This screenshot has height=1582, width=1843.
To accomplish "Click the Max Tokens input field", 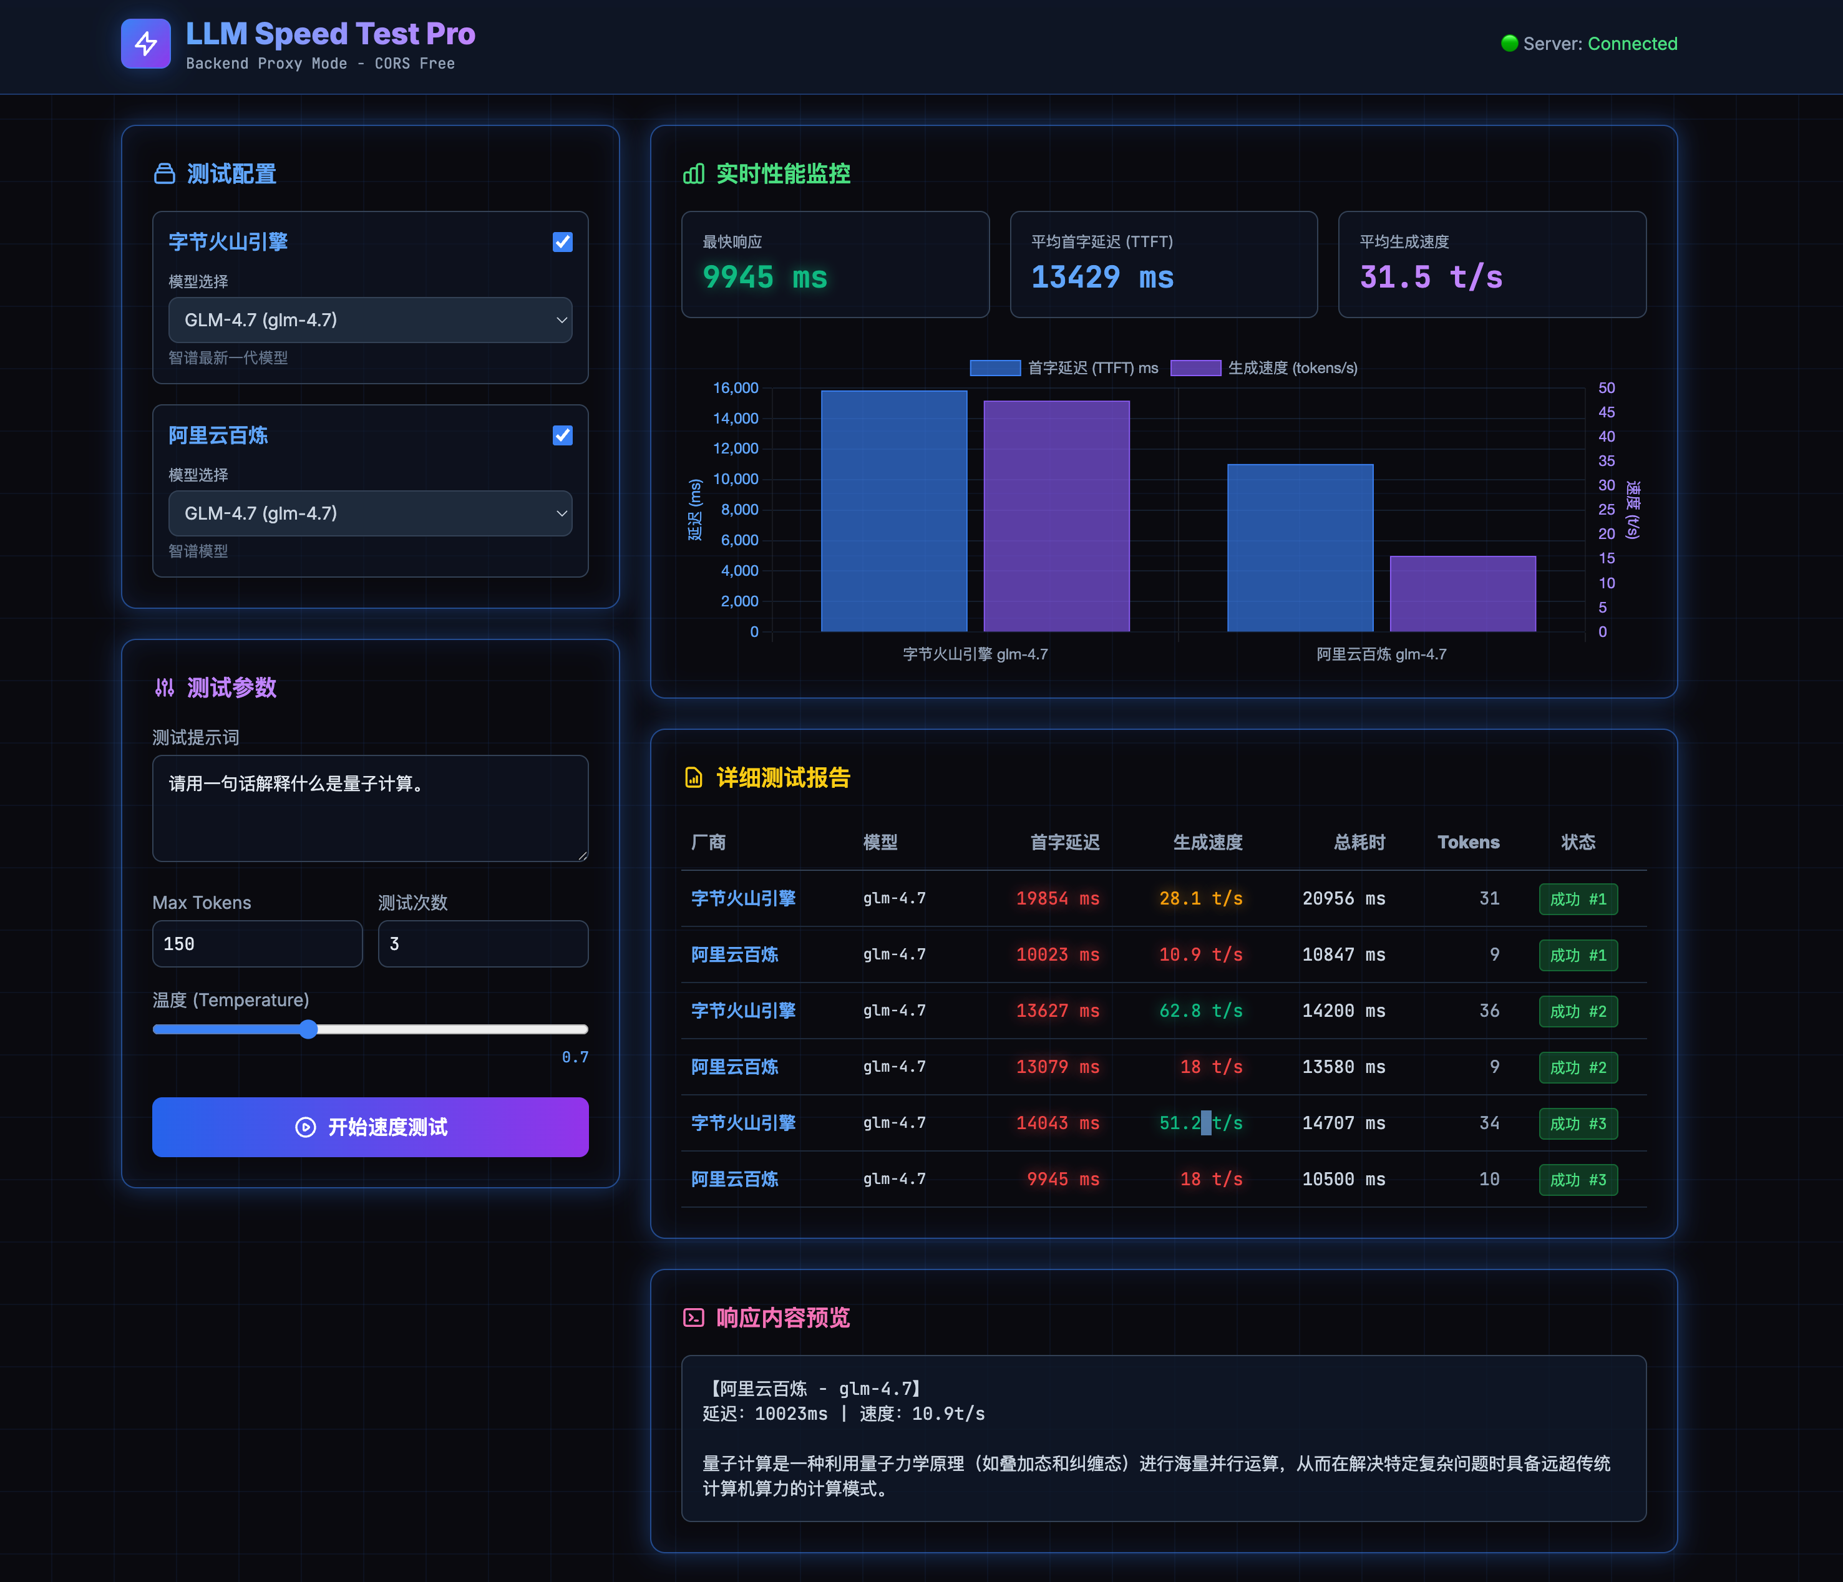I will coord(257,943).
